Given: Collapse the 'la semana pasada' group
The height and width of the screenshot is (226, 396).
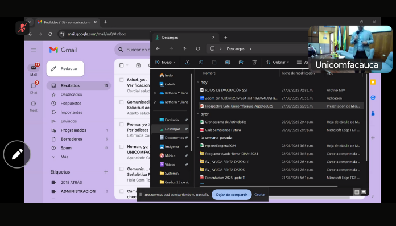Looking at the screenshot, I should (198, 138).
